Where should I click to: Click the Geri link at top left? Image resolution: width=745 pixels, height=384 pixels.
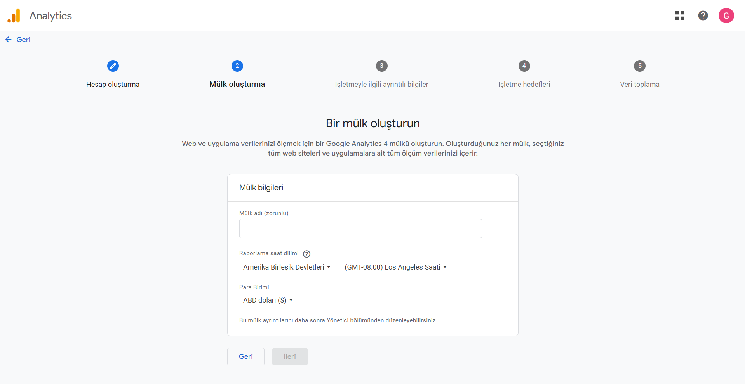pos(23,40)
